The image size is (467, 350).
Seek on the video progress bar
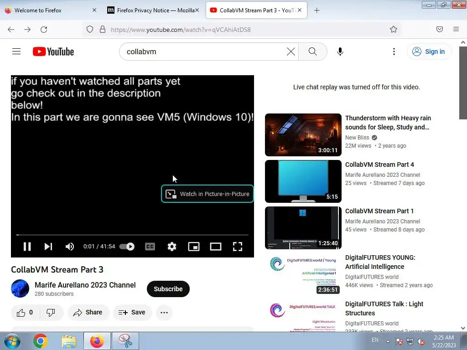[x=133, y=235]
